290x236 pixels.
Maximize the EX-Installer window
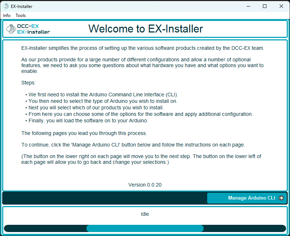tap(265, 6)
